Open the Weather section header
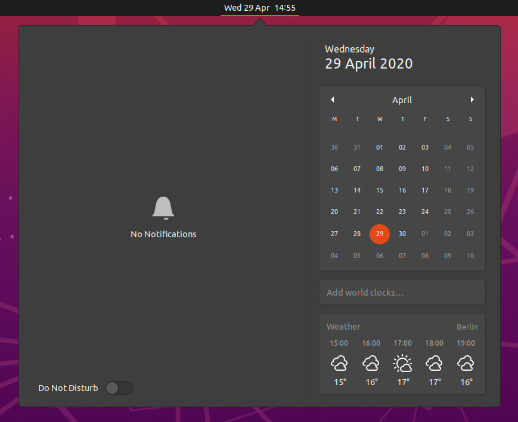Image resolution: width=518 pixels, height=422 pixels. point(343,327)
